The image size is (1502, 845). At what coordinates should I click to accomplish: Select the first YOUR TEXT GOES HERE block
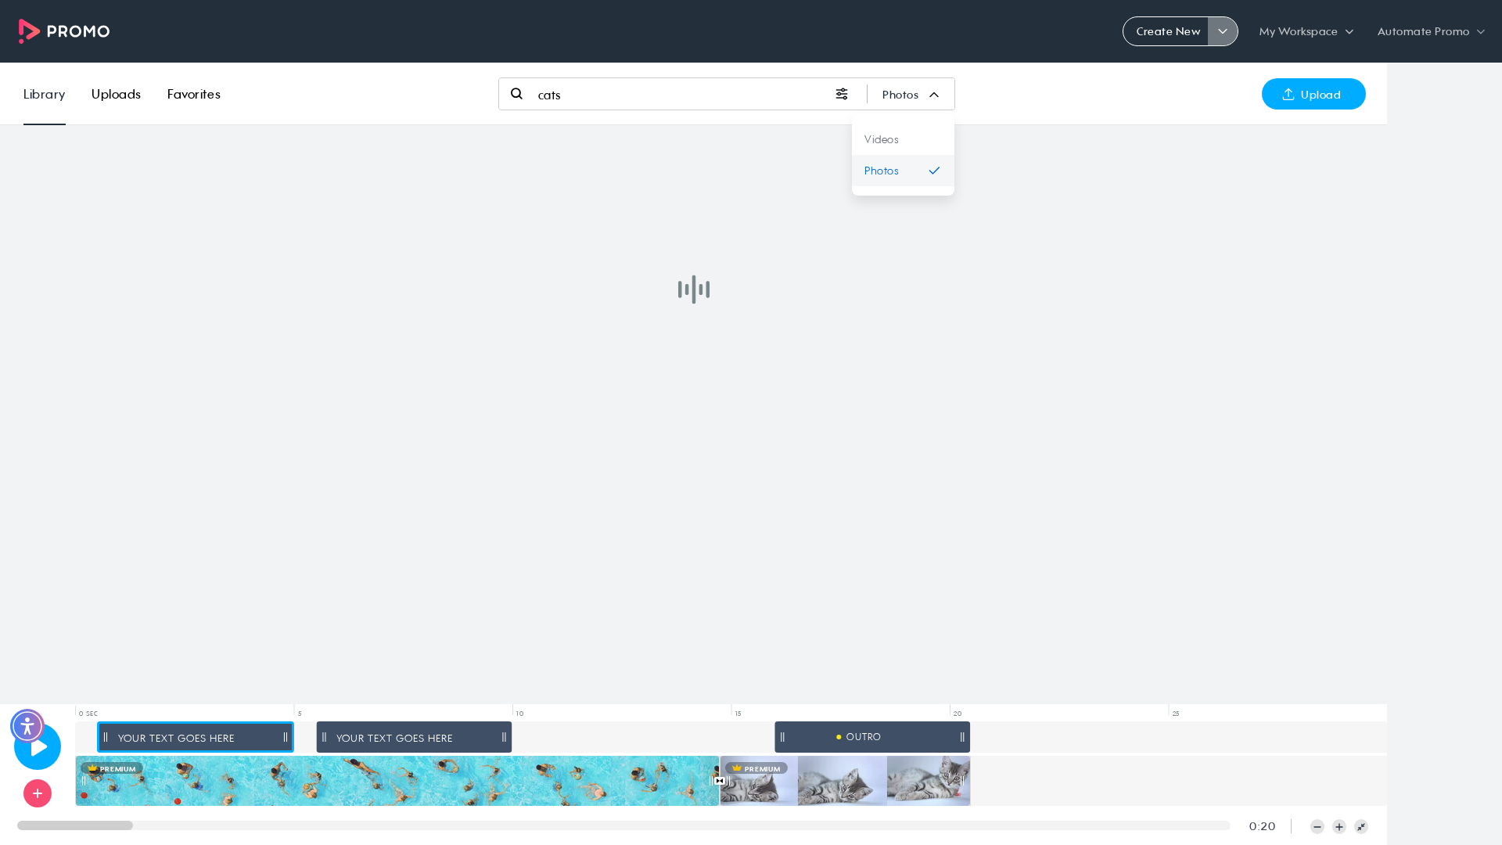tap(196, 737)
